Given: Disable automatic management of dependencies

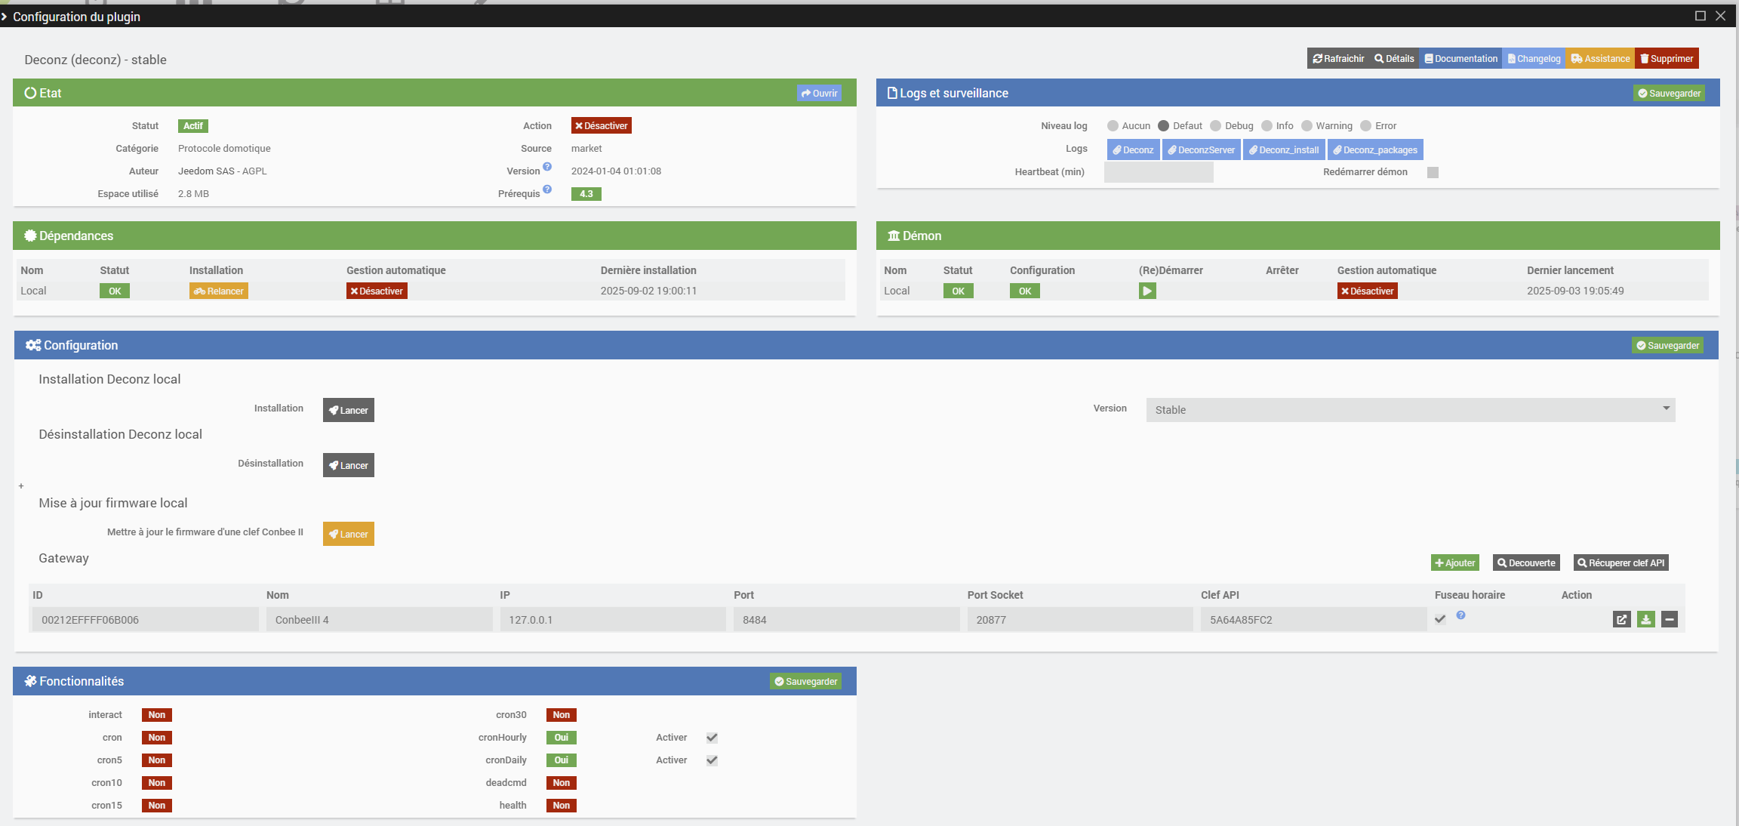Looking at the screenshot, I should click(x=377, y=291).
